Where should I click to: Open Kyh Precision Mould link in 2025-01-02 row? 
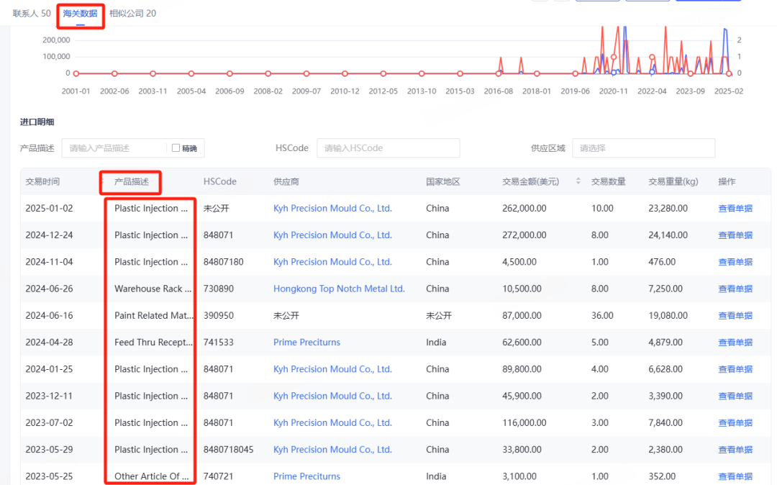click(x=332, y=208)
